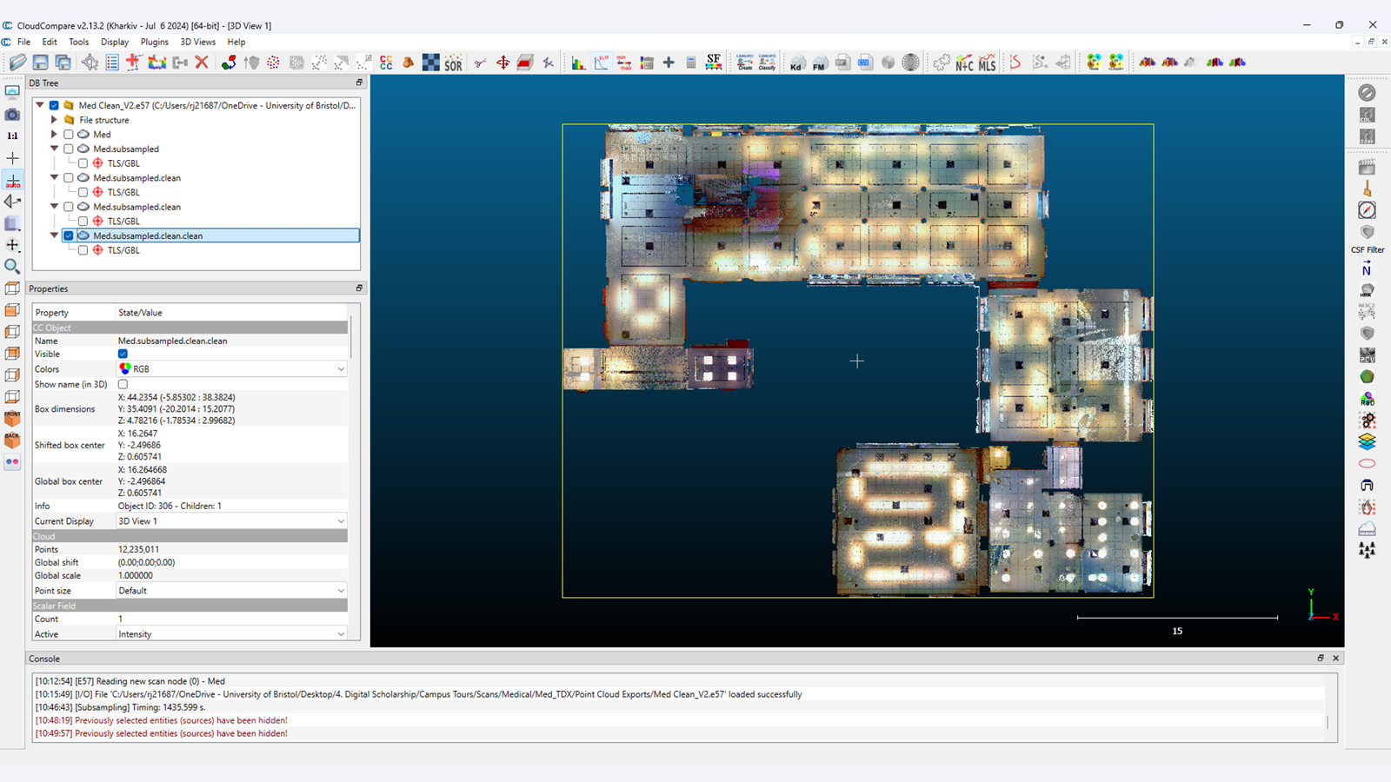Click the magnifier zoom icon in left toolbar
Viewport: 1391px width, 782px height.
pos(12,267)
